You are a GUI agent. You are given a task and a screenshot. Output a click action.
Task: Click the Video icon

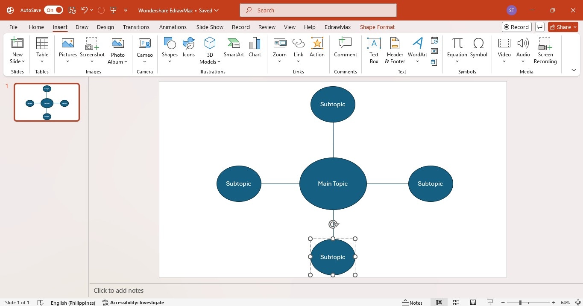coord(504,43)
